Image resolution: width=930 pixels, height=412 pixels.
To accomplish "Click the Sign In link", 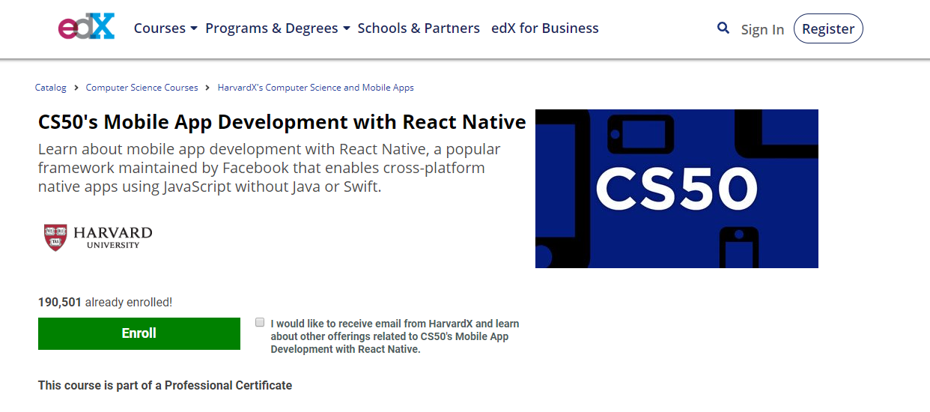I will [x=762, y=29].
